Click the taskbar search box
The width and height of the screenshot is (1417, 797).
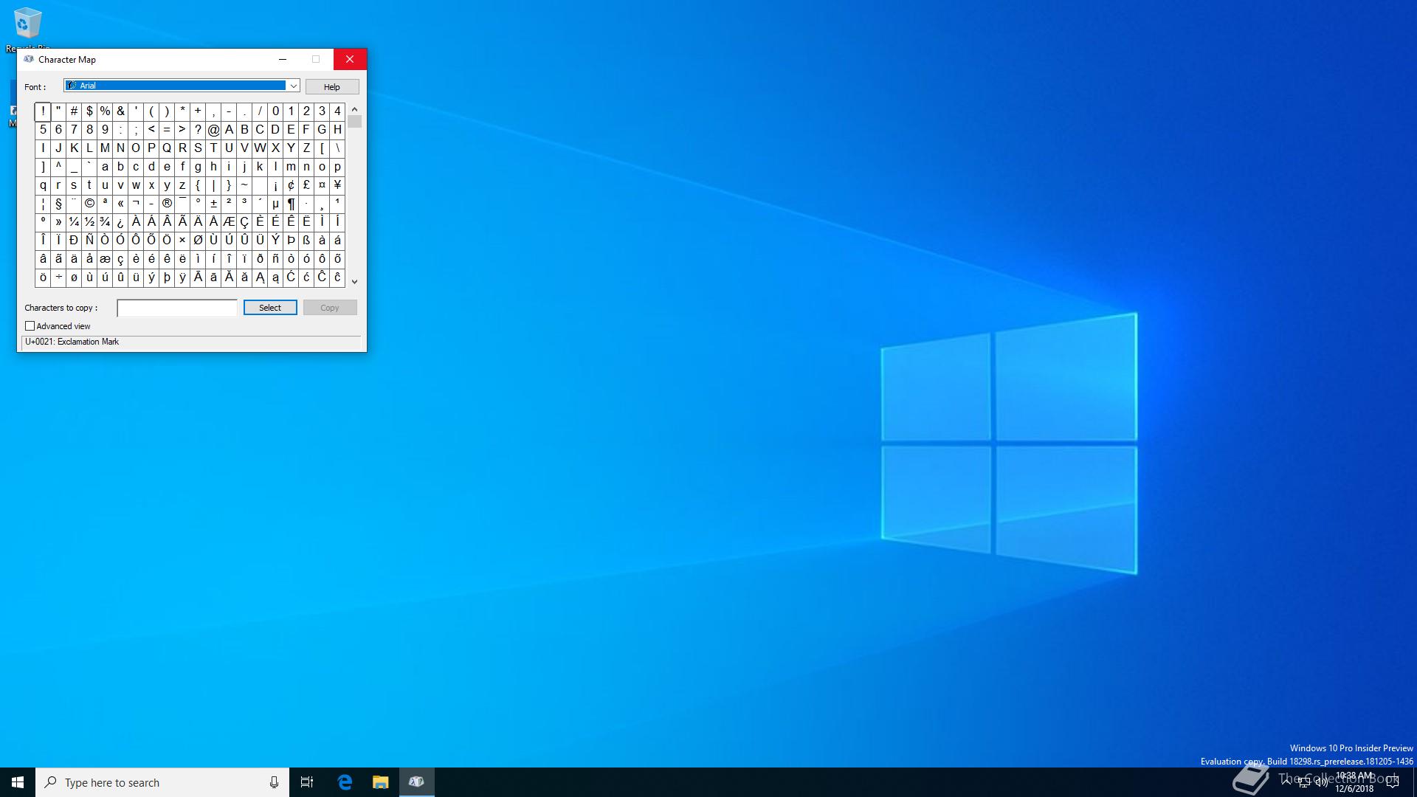(162, 782)
